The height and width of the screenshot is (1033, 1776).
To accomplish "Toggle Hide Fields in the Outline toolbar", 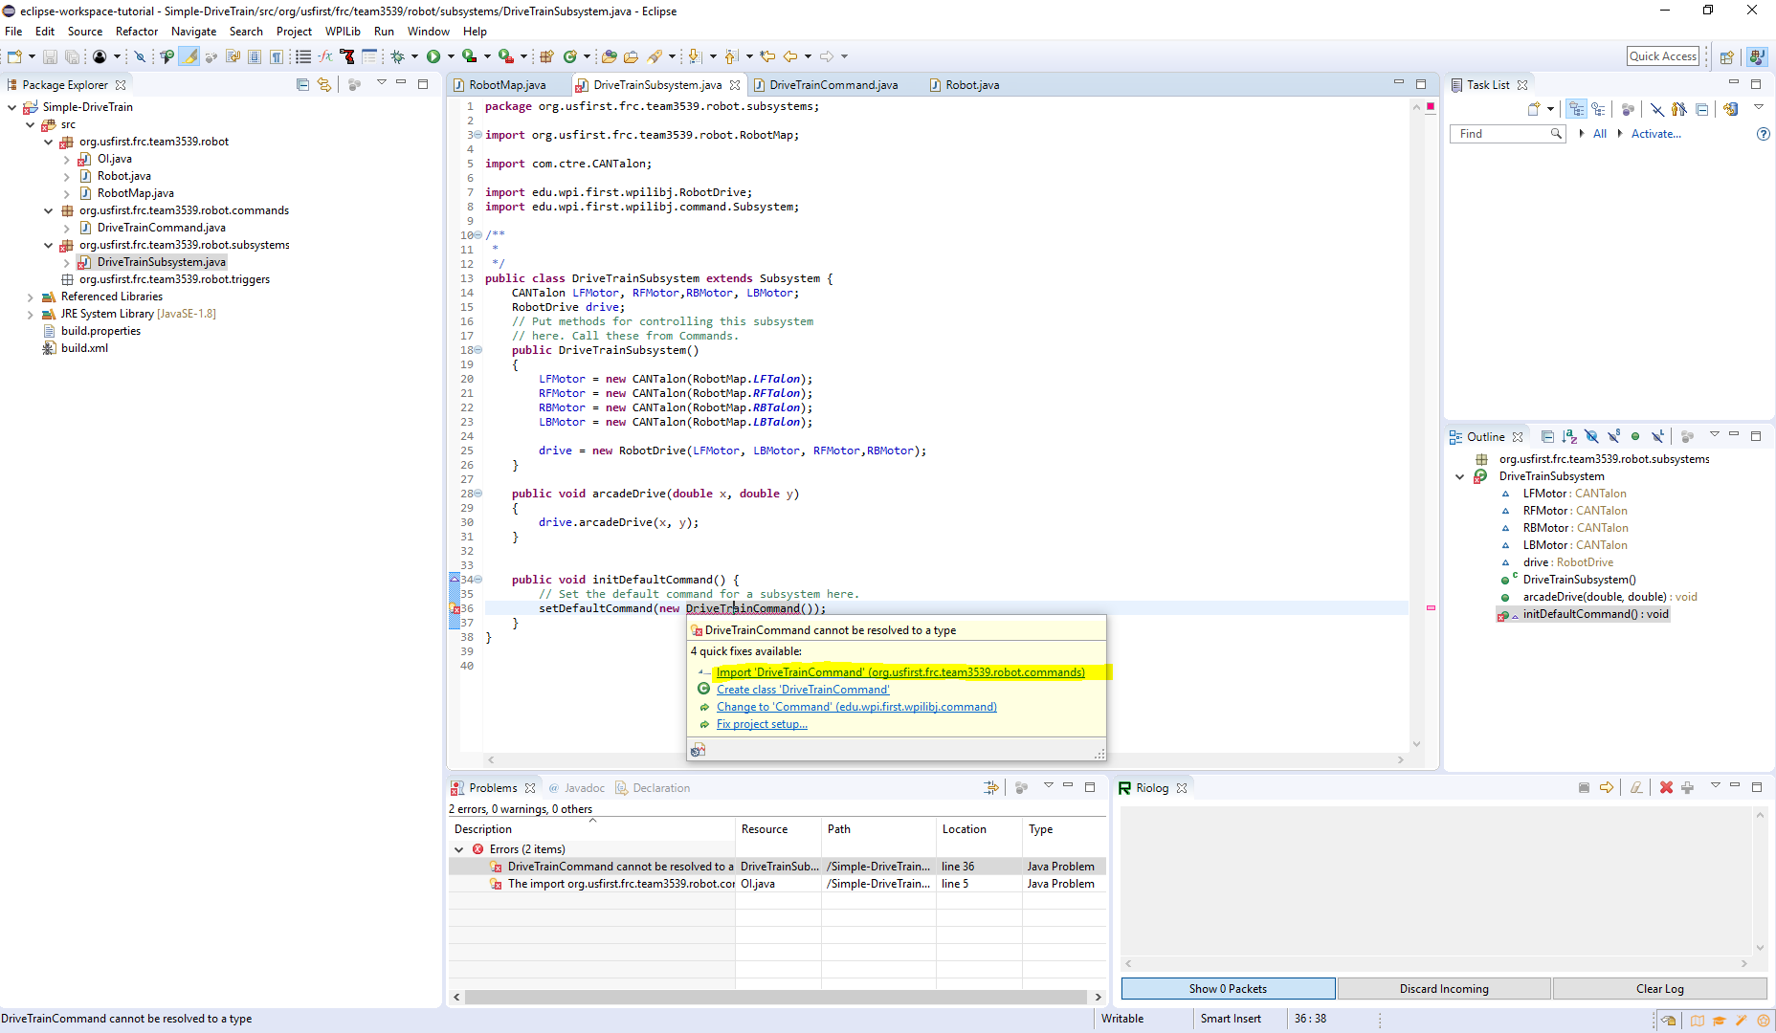I will pos(1591,437).
